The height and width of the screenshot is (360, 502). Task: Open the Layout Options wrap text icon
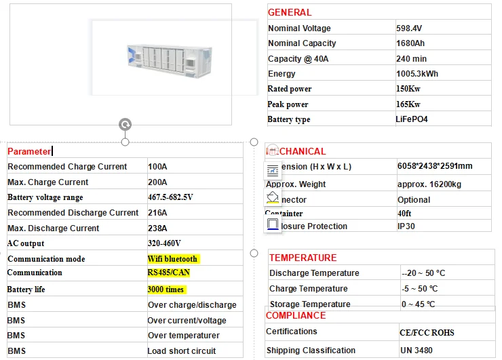(x=272, y=171)
